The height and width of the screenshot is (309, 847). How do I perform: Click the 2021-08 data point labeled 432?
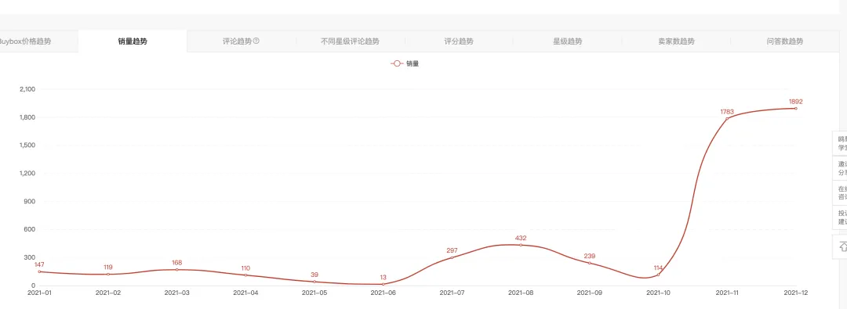pyautogui.click(x=521, y=245)
